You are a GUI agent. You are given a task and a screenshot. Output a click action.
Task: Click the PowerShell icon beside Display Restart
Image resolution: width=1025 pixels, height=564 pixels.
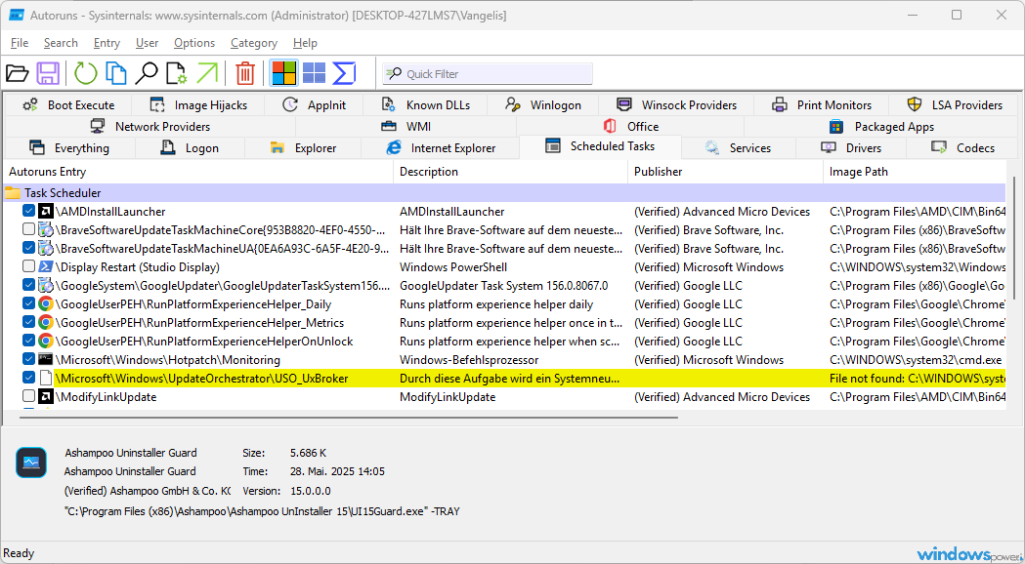pyautogui.click(x=46, y=267)
